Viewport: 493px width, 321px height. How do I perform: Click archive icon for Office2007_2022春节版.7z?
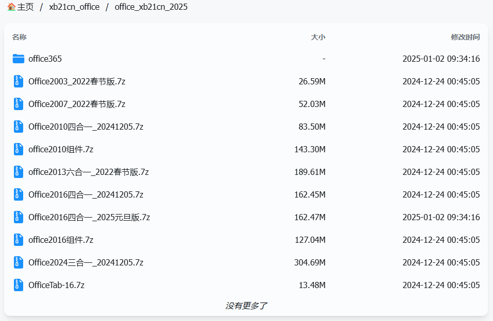tap(18, 104)
